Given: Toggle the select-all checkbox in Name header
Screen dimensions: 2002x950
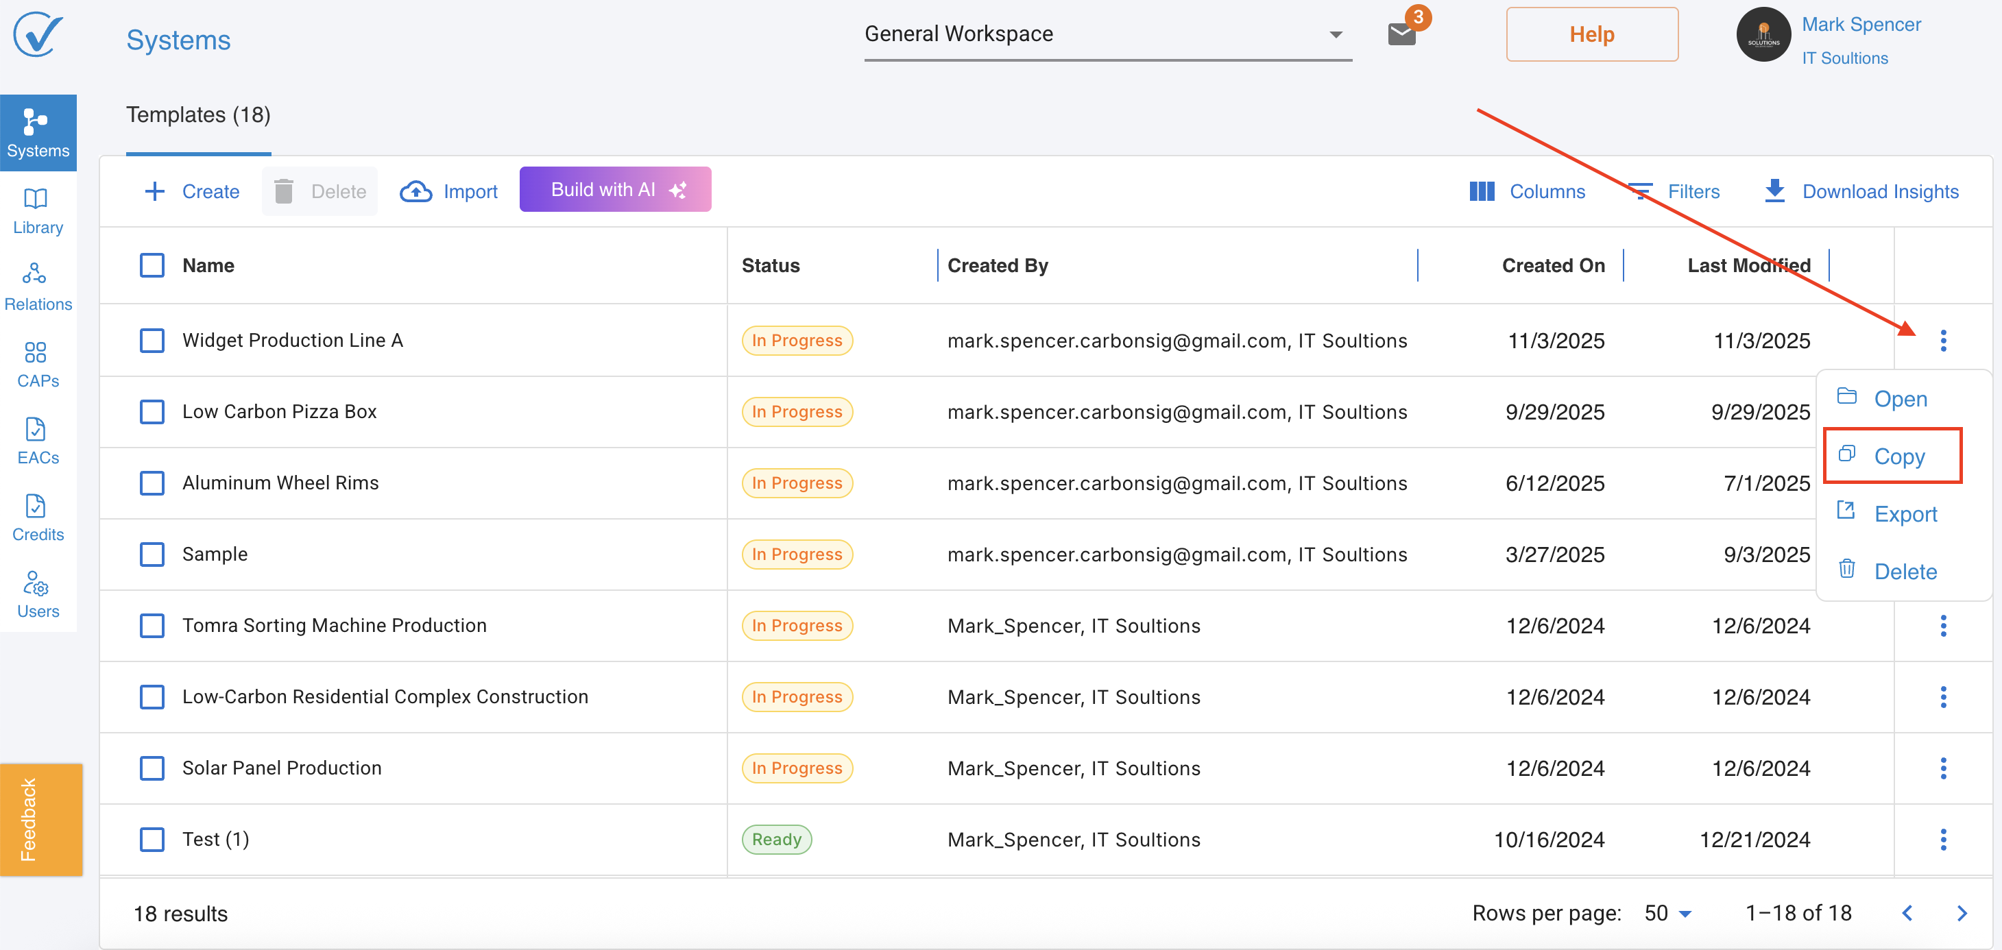Looking at the screenshot, I should [152, 266].
